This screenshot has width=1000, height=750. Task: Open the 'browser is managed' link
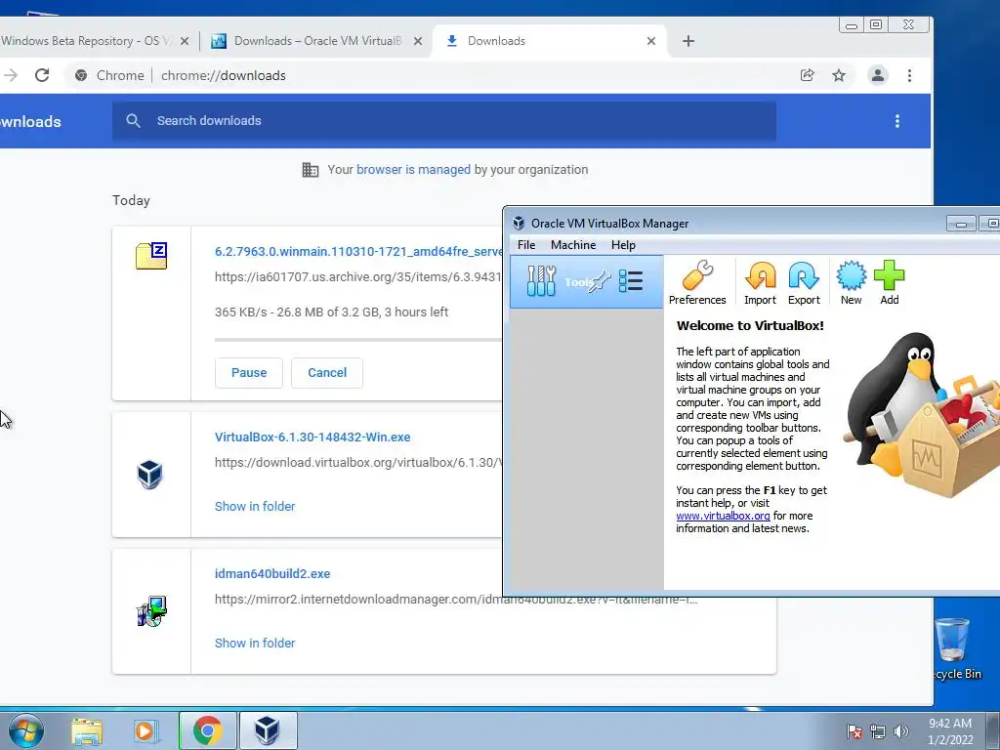(x=413, y=170)
